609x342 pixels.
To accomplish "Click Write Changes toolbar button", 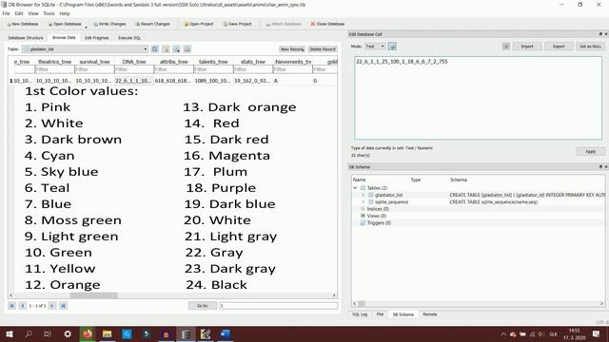I will pyautogui.click(x=109, y=24).
